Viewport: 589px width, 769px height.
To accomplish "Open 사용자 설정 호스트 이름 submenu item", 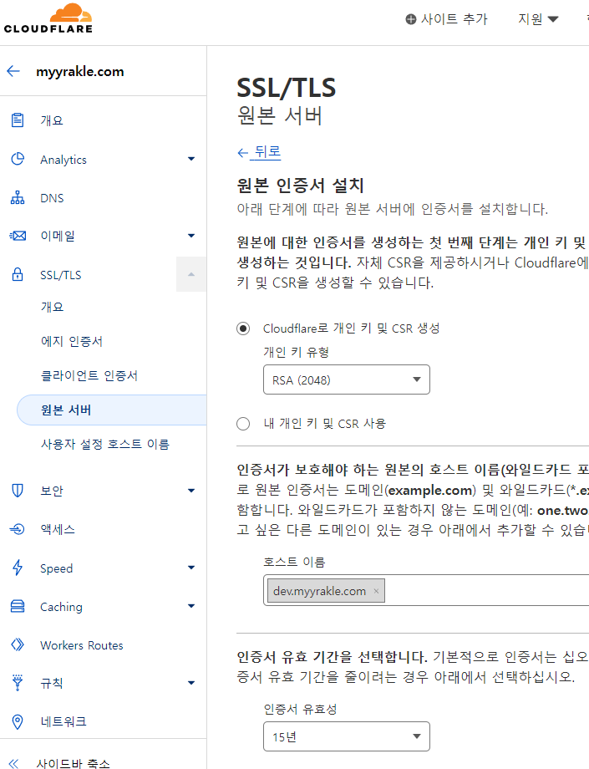I will (x=105, y=445).
